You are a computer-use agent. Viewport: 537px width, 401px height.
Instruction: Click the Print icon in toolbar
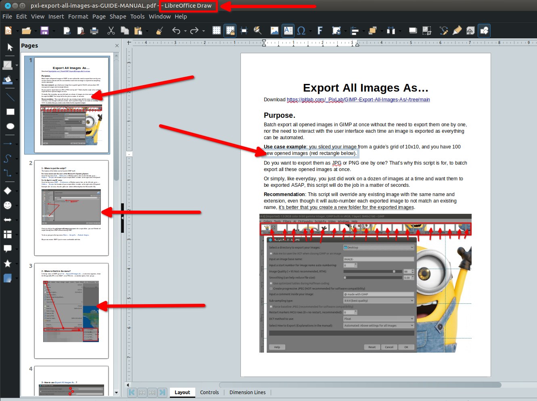tap(94, 31)
